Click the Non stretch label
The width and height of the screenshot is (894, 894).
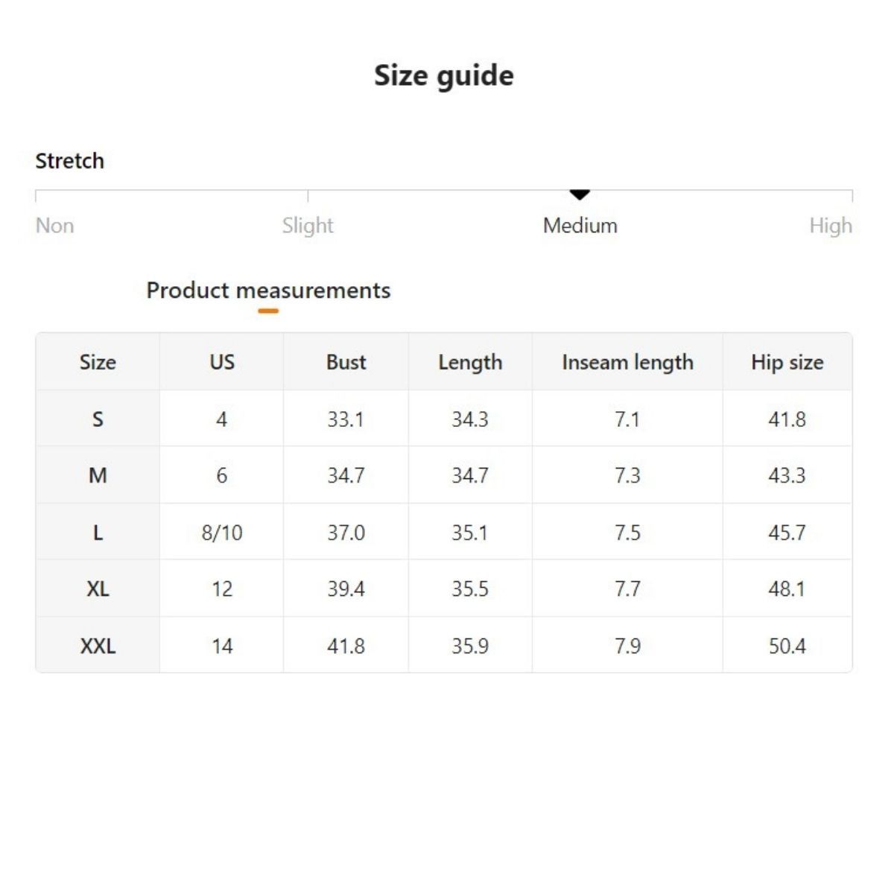click(x=54, y=225)
